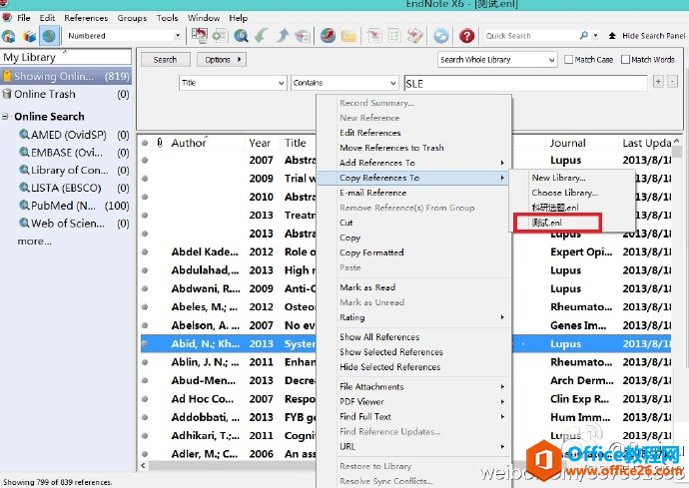Click the minus button to remove search row
Viewport: 689px width, 488px height.
[672, 82]
